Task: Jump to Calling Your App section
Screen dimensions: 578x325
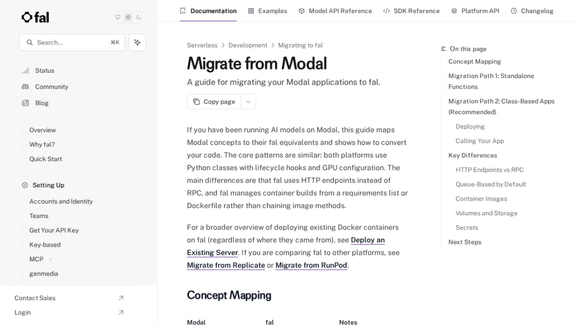Action: (x=480, y=141)
